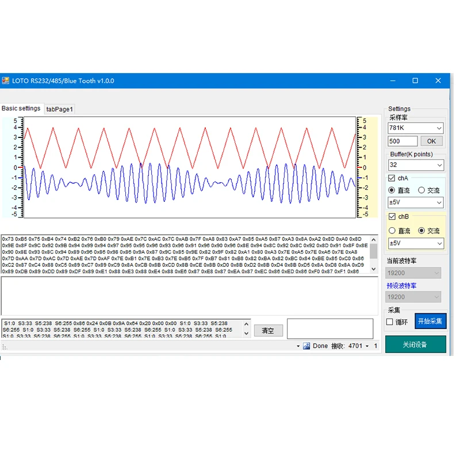The image size is (460, 460).
Task: Open chA ±5V range dropdown
Action: [x=415, y=202]
